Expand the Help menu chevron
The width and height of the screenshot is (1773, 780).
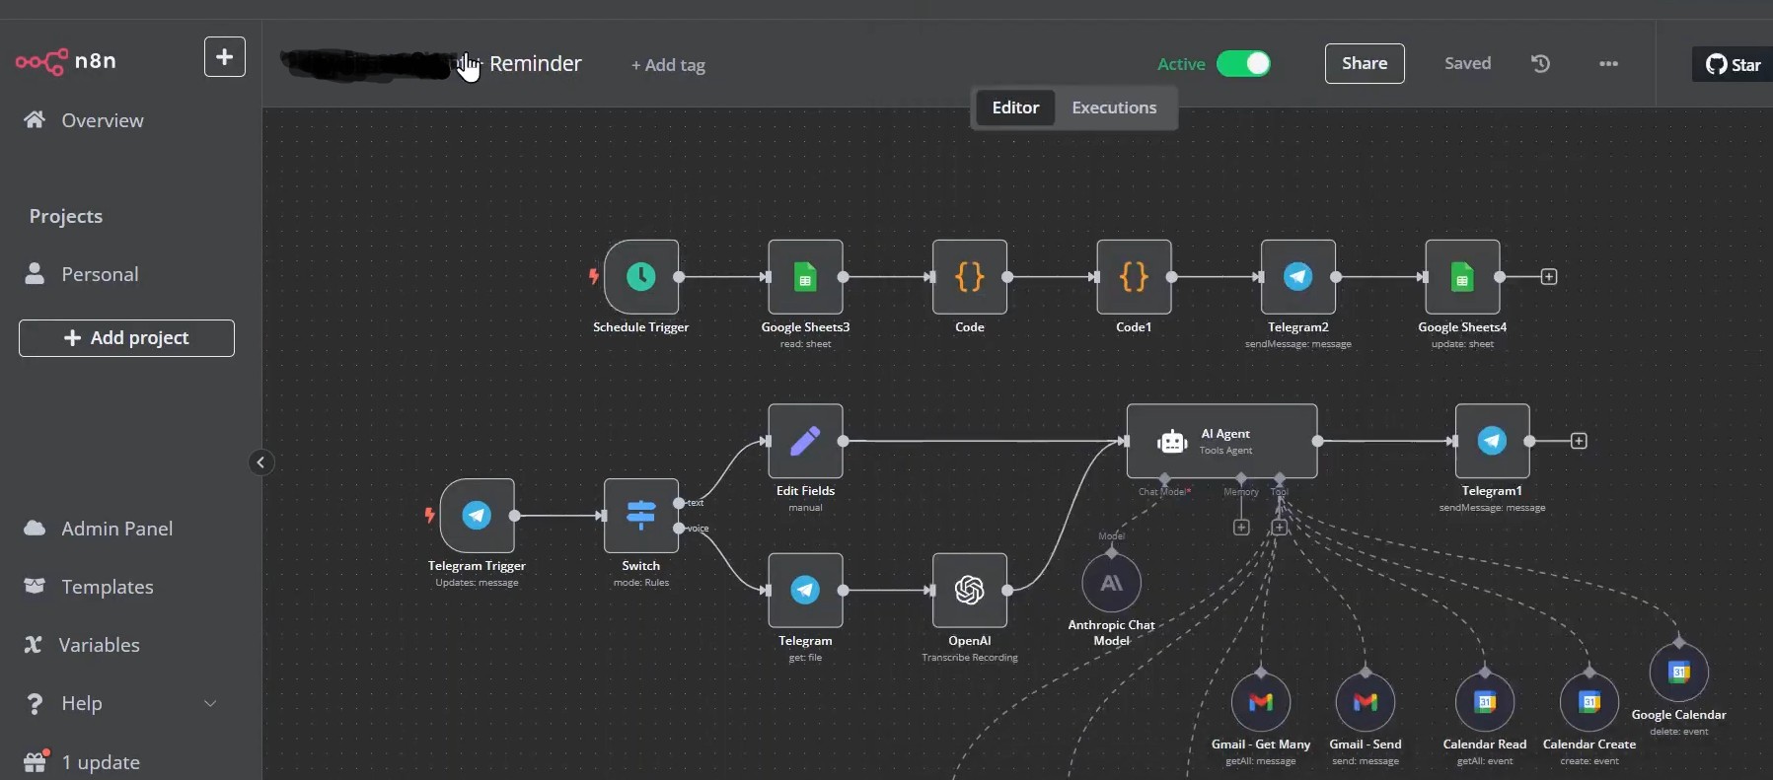click(210, 703)
